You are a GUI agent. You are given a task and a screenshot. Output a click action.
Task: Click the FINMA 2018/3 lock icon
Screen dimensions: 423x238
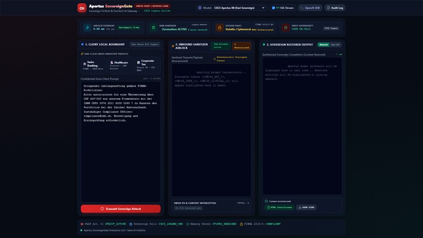(241, 224)
